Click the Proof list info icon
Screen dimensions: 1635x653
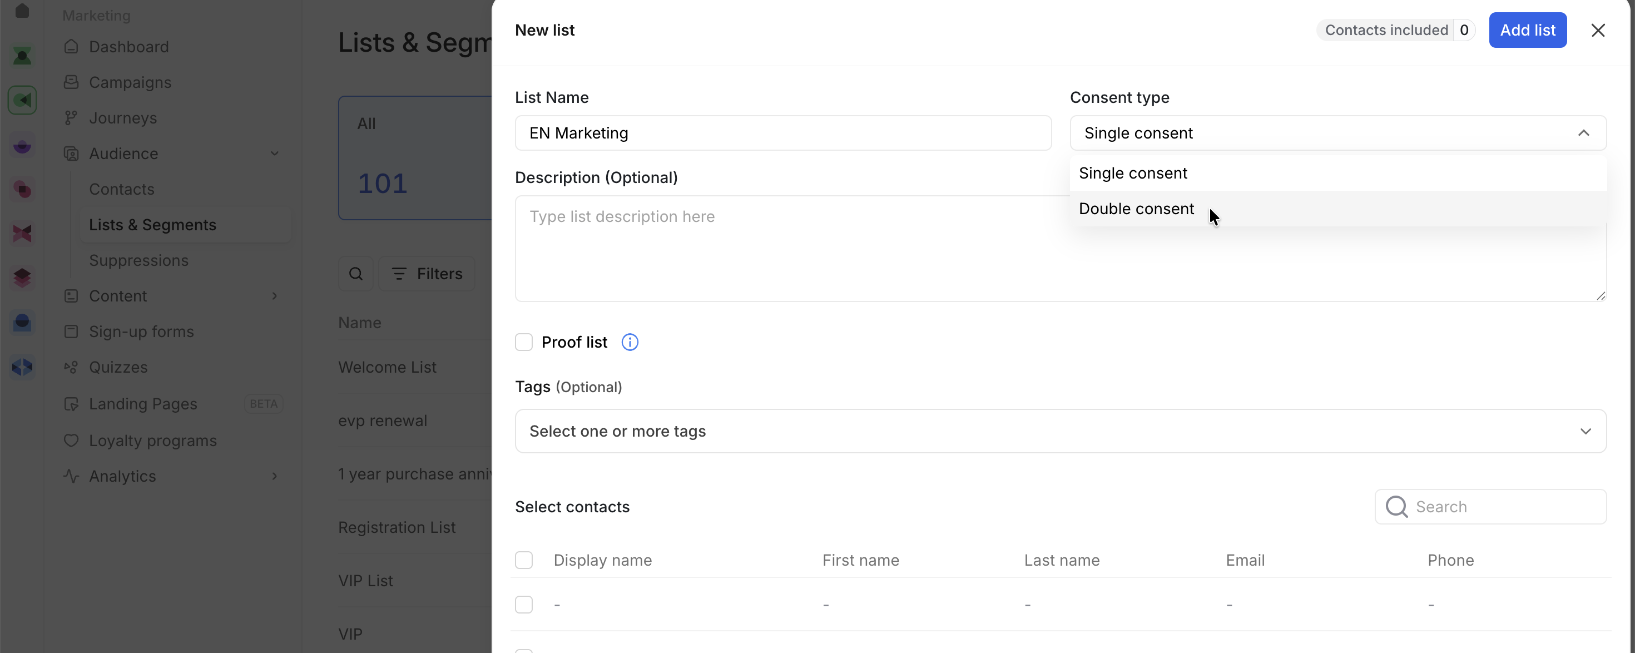coord(630,342)
